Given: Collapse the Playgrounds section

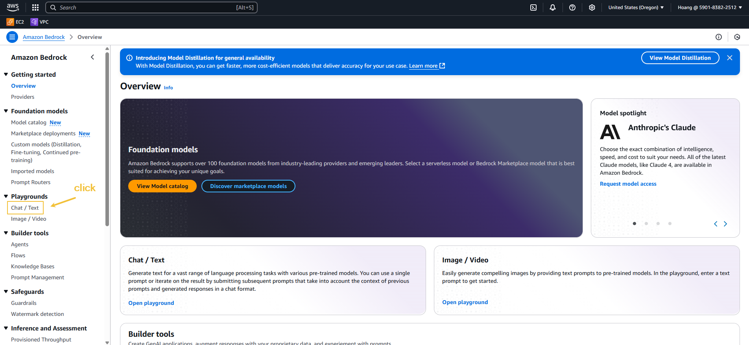Looking at the screenshot, I should [6, 196].
